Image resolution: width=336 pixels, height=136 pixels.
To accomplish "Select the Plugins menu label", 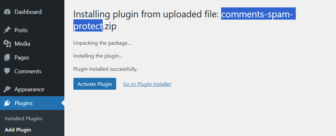I will click(23, 103).
